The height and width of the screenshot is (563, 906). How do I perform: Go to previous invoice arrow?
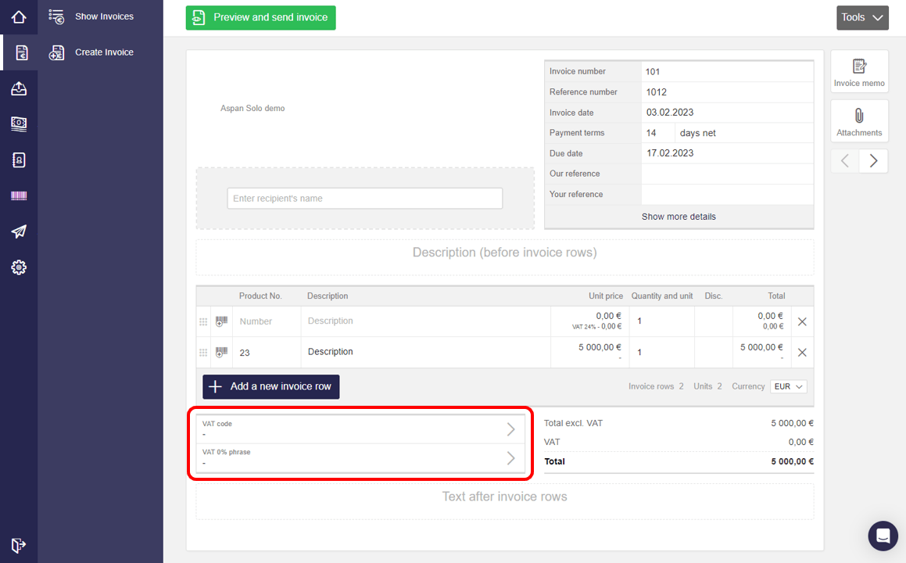(x=845, y=161)
